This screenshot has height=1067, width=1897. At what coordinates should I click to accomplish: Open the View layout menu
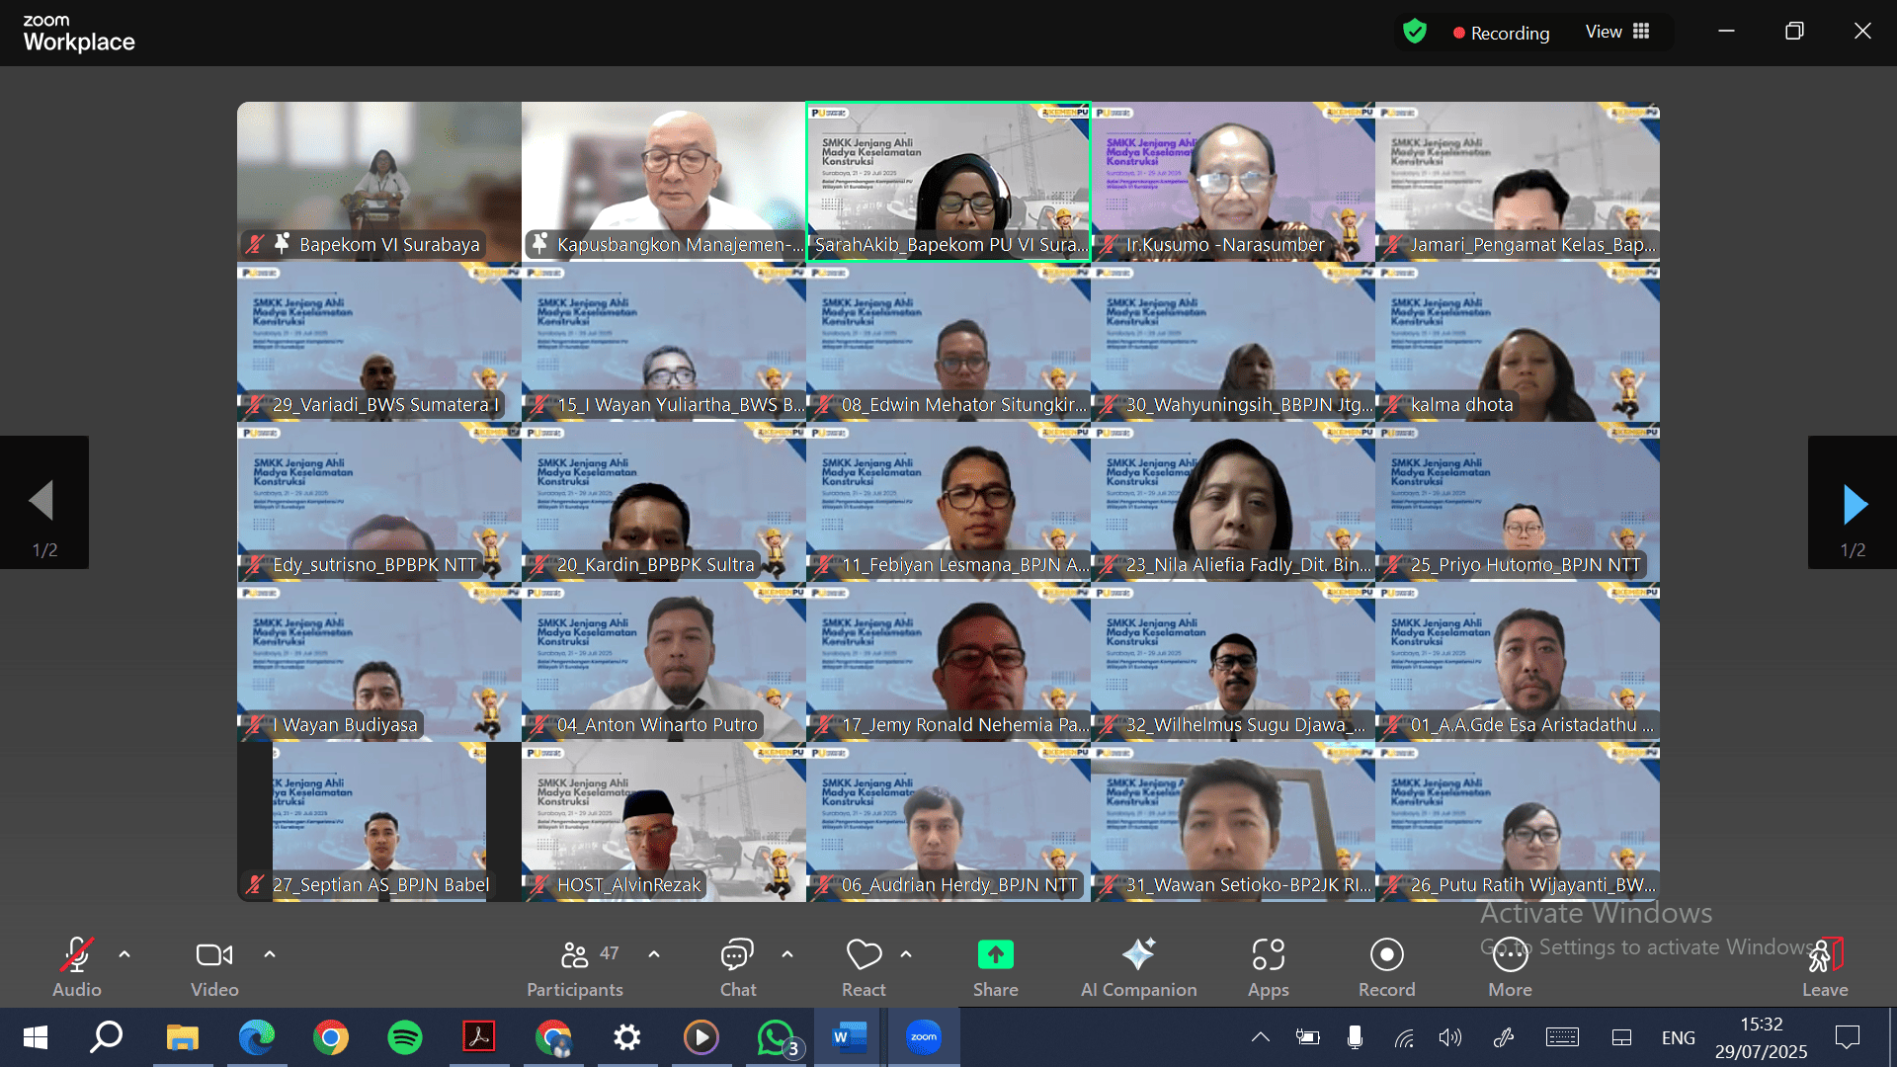click(1617, 32)
